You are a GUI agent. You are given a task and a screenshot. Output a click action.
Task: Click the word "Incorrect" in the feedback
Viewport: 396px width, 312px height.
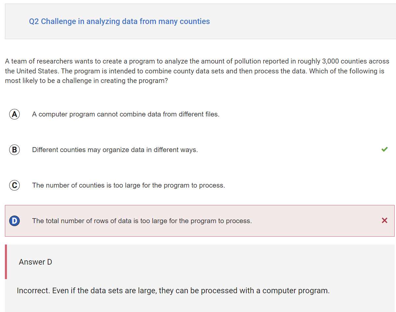[33, 291]
